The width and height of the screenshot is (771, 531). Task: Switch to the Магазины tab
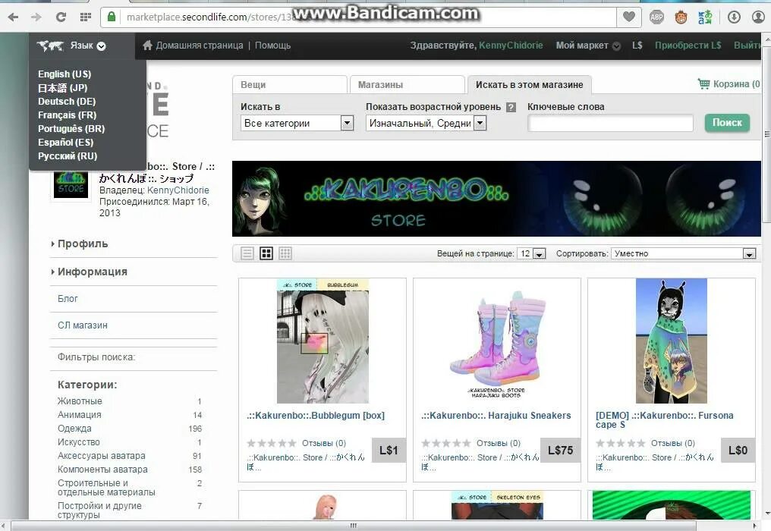click(x=408, y=85)
